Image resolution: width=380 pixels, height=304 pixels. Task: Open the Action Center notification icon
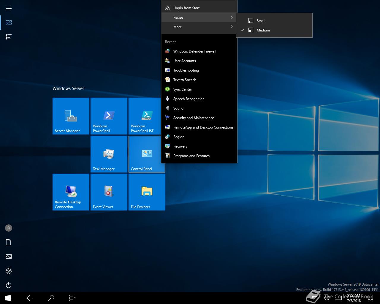point(370,298)
